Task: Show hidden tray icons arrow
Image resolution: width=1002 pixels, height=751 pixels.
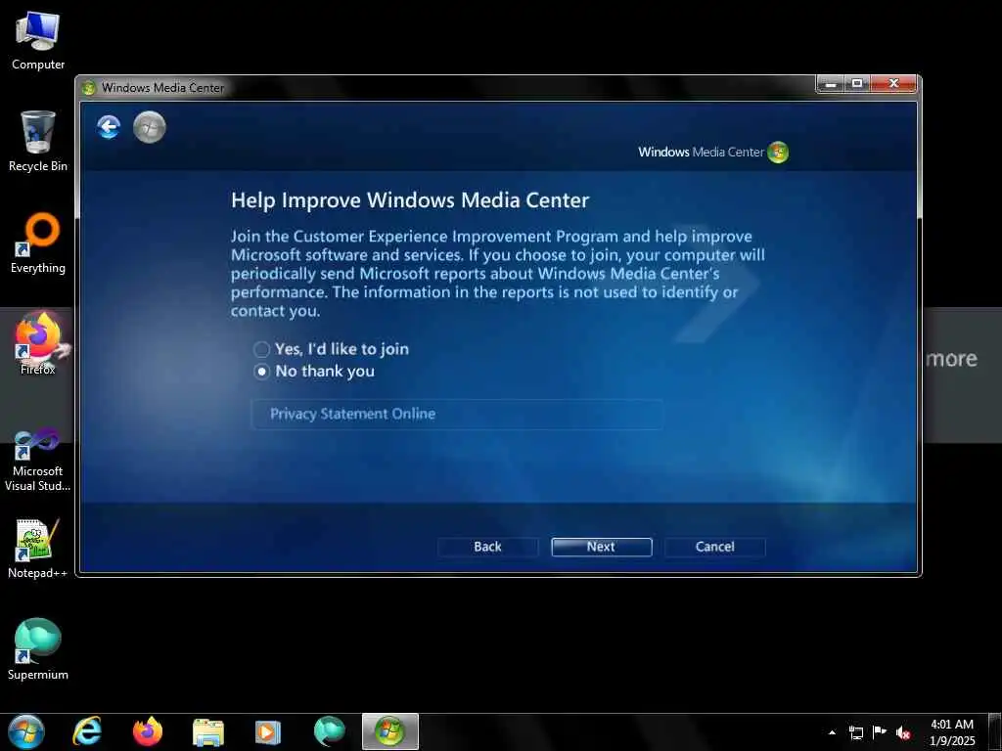Action: click(x=832, y=732)
